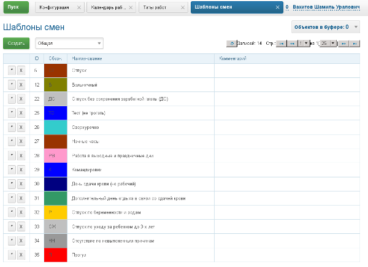Open the records-per-page dropdown showing 25
The width and height of the screenshot is (368, 267).
tap(328, 44)
